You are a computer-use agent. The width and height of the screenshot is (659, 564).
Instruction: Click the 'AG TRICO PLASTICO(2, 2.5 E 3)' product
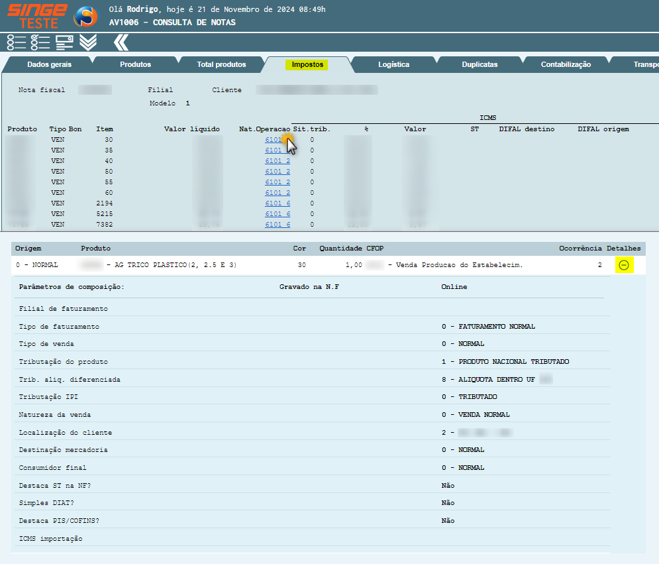point(176,265)
